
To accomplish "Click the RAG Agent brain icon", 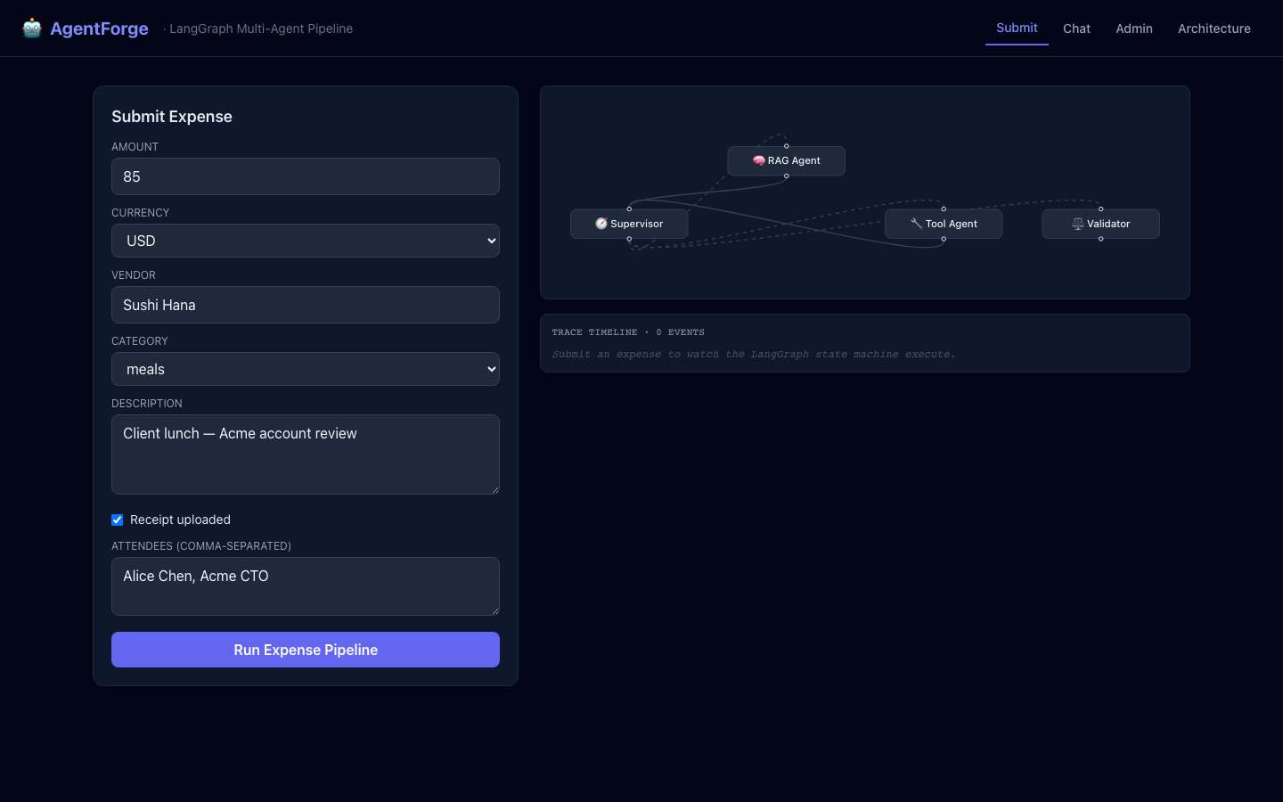I will click(759, 161).
